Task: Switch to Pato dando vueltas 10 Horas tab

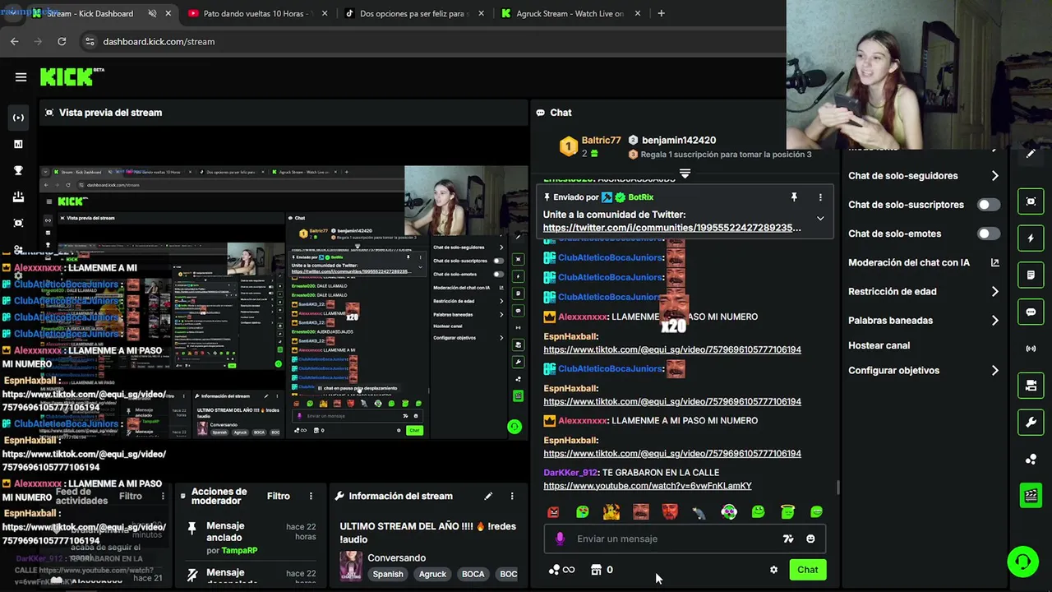Action: coord(256,13)
